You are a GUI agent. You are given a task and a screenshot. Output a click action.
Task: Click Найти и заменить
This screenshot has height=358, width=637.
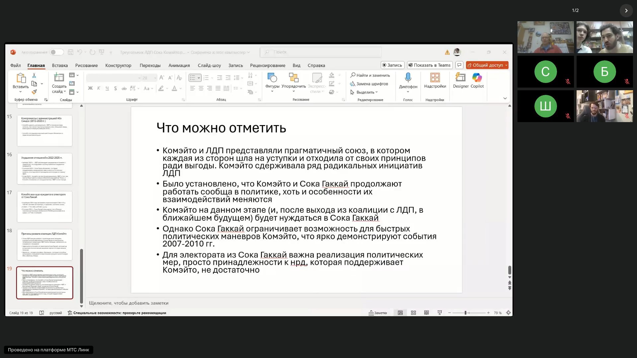tap(370, 75)
